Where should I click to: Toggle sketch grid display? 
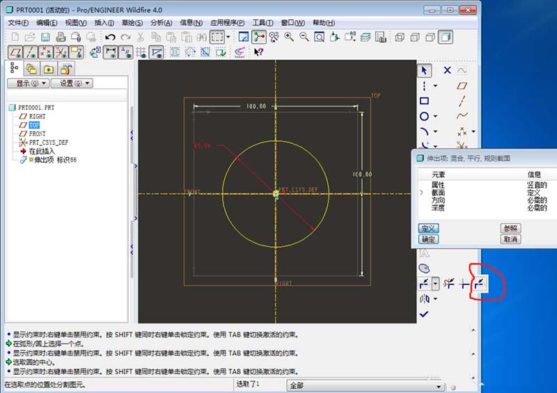coord(141,52)
